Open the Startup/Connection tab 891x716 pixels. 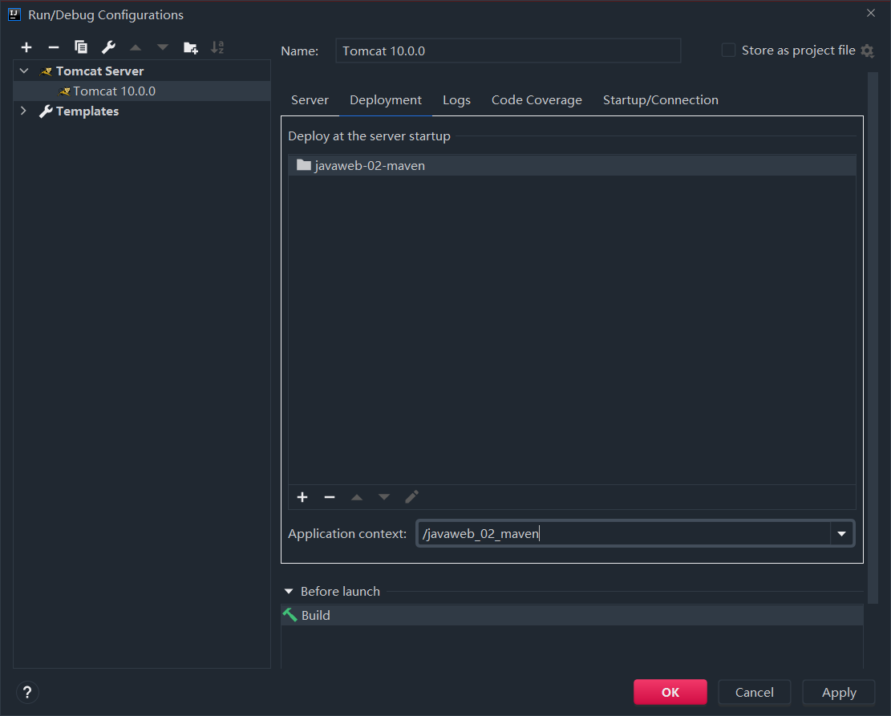click(x=660, y=100)
